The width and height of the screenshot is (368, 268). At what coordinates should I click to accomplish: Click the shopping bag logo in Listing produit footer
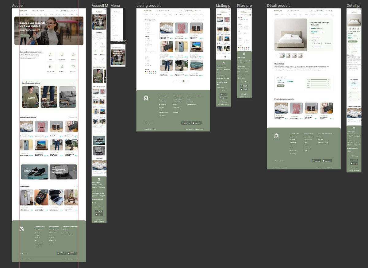pyautogui.click(x=146, y=98)
